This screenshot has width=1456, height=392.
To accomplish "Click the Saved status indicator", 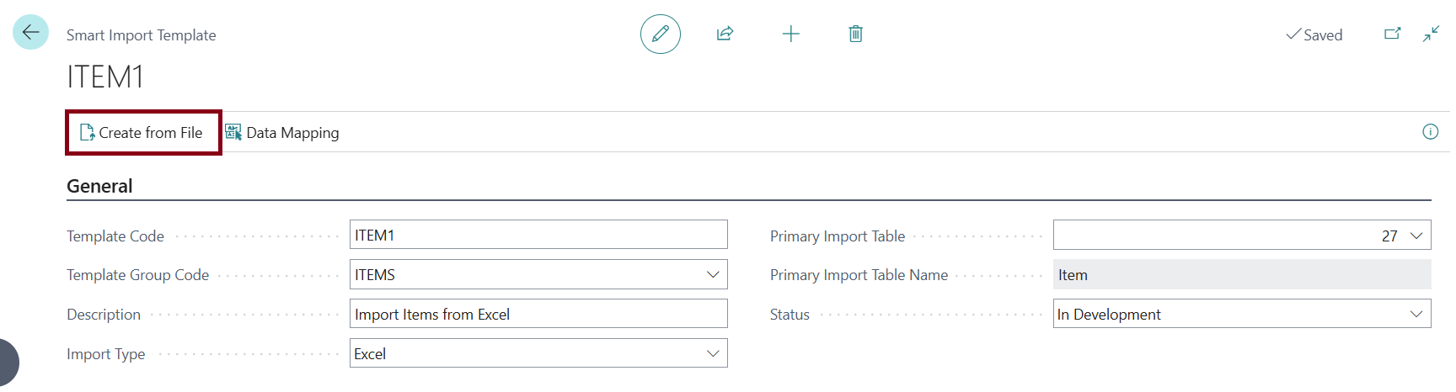I will [1314, 34].
